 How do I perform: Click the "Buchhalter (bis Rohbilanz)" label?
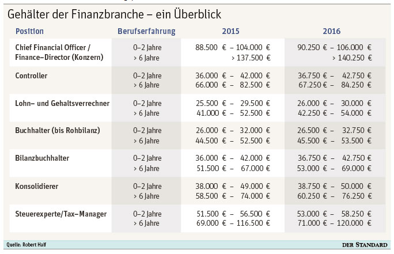58,131
